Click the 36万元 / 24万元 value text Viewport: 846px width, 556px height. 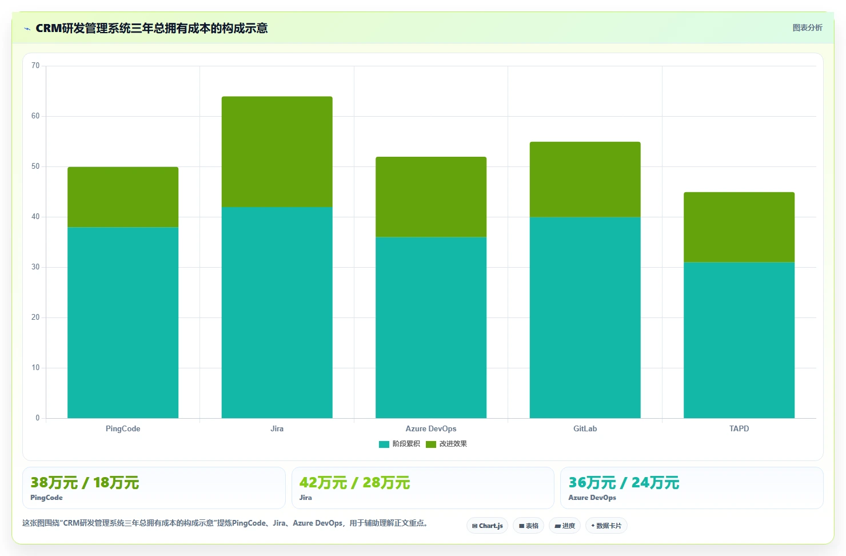pyautogui.click(x=624, y=483)
